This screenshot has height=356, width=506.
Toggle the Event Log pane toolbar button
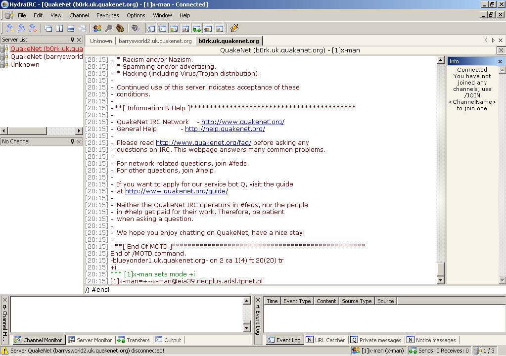click(x=151, y=28)
